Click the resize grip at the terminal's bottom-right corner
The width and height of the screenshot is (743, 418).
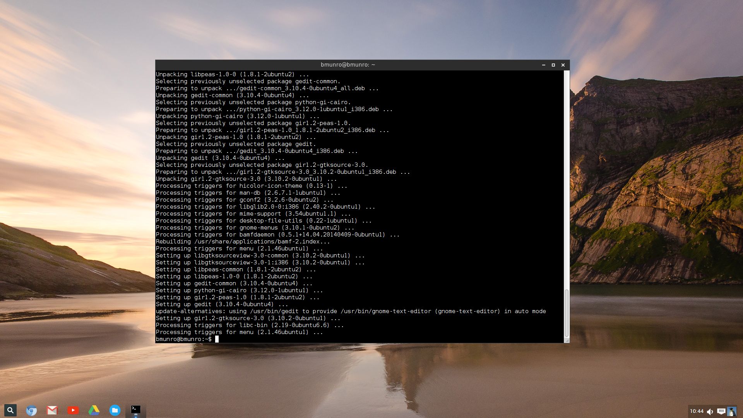(x=567, y=341)
